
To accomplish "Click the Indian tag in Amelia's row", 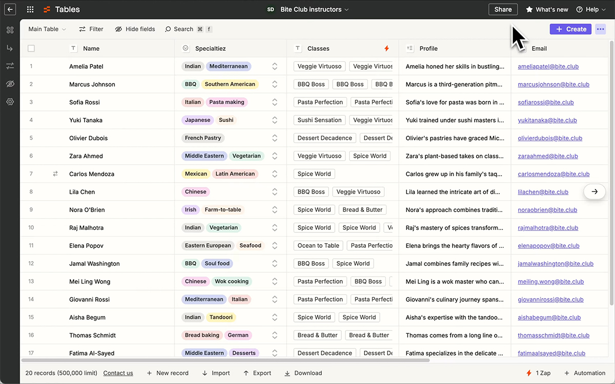I will [x=193, y=67].
